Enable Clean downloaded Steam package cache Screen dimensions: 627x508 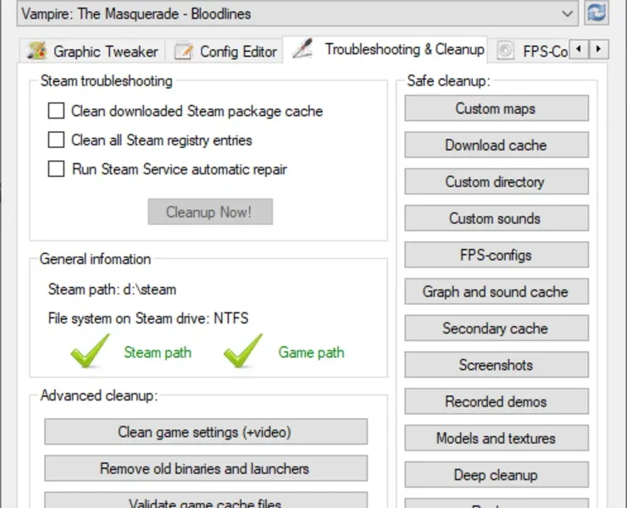(x=56, y=111)
